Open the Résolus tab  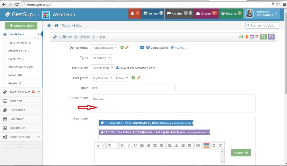[231, 13]
